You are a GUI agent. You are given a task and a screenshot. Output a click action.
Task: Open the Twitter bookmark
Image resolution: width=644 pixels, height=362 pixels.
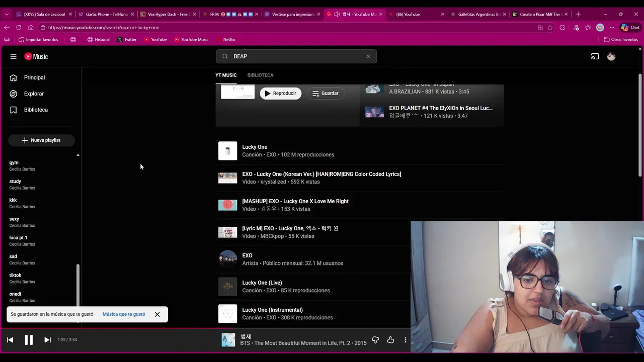pos(127,39)
